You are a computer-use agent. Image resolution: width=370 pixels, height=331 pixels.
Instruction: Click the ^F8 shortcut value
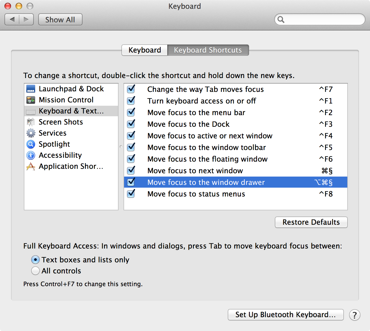pyautogui.click(x=326, y=194)
